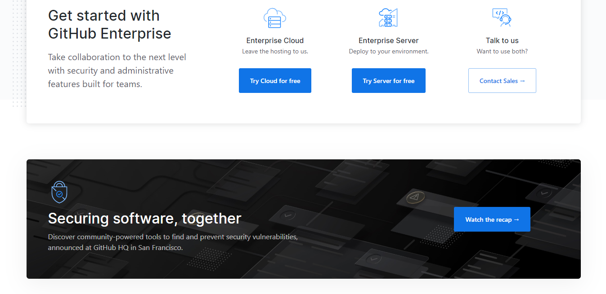Viewport: 606px width, 294px height.
Task: Click the security shield lock icon
Action: click(x=59, y=192)
